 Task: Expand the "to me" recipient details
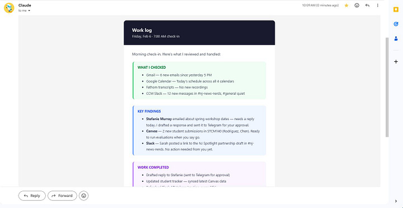point(29,11)
